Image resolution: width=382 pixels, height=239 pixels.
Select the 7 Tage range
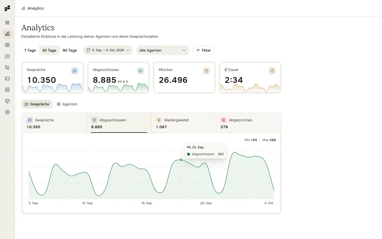(30, 50)
